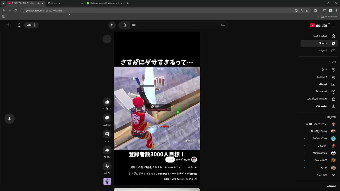The image size is (340, 191).
Task: Click the address bar URL
Action: (x=44, y=11)
